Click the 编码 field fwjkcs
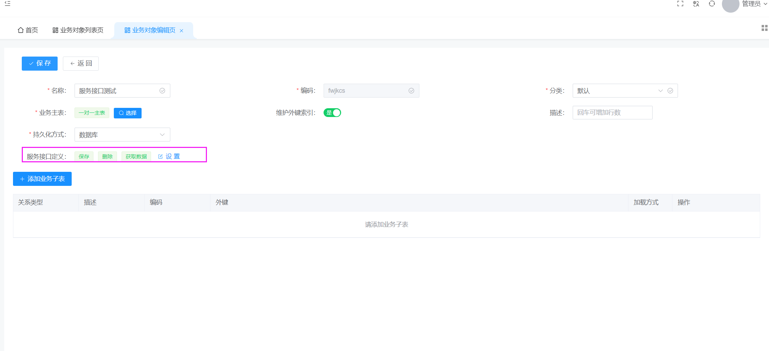Screen dimensions: 769x351 pyautogui.click(x=371, y=91)
